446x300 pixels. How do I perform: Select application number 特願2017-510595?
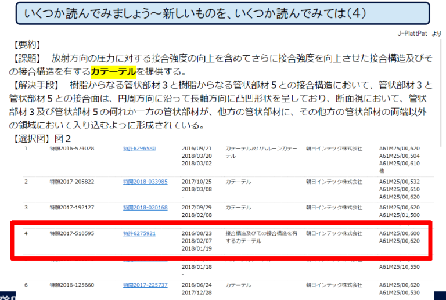pyautogui.click(x=71, y=233)
